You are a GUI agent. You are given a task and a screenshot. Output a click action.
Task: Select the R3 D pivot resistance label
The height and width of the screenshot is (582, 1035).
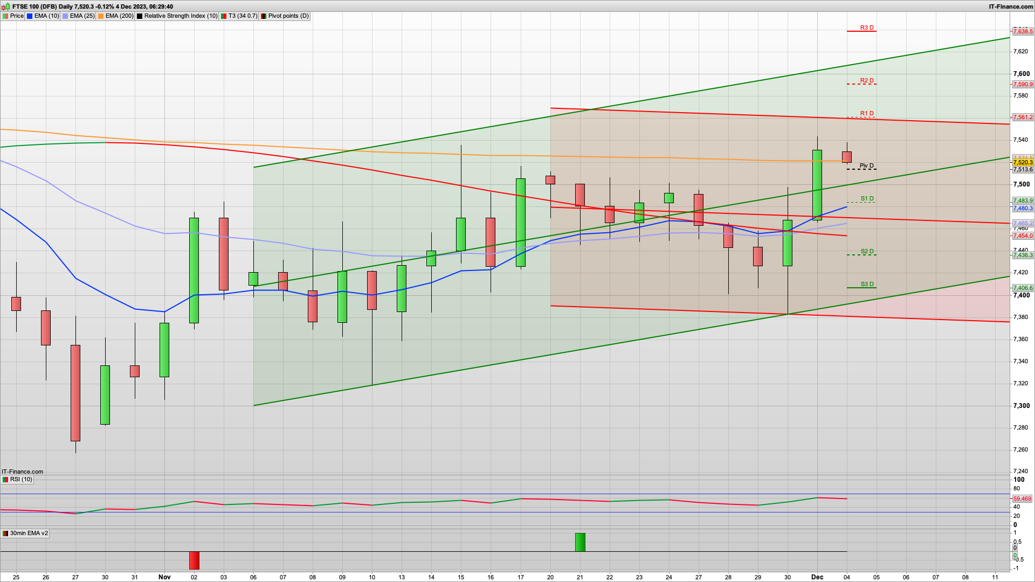point(867,27)
